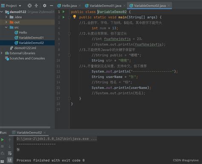Toggle scroll to end in Run console
202x164 pixels.
[10, 160]
